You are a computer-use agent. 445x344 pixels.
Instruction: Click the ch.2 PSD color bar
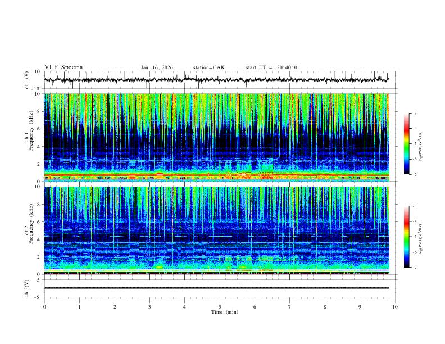[x=407, y=237]
